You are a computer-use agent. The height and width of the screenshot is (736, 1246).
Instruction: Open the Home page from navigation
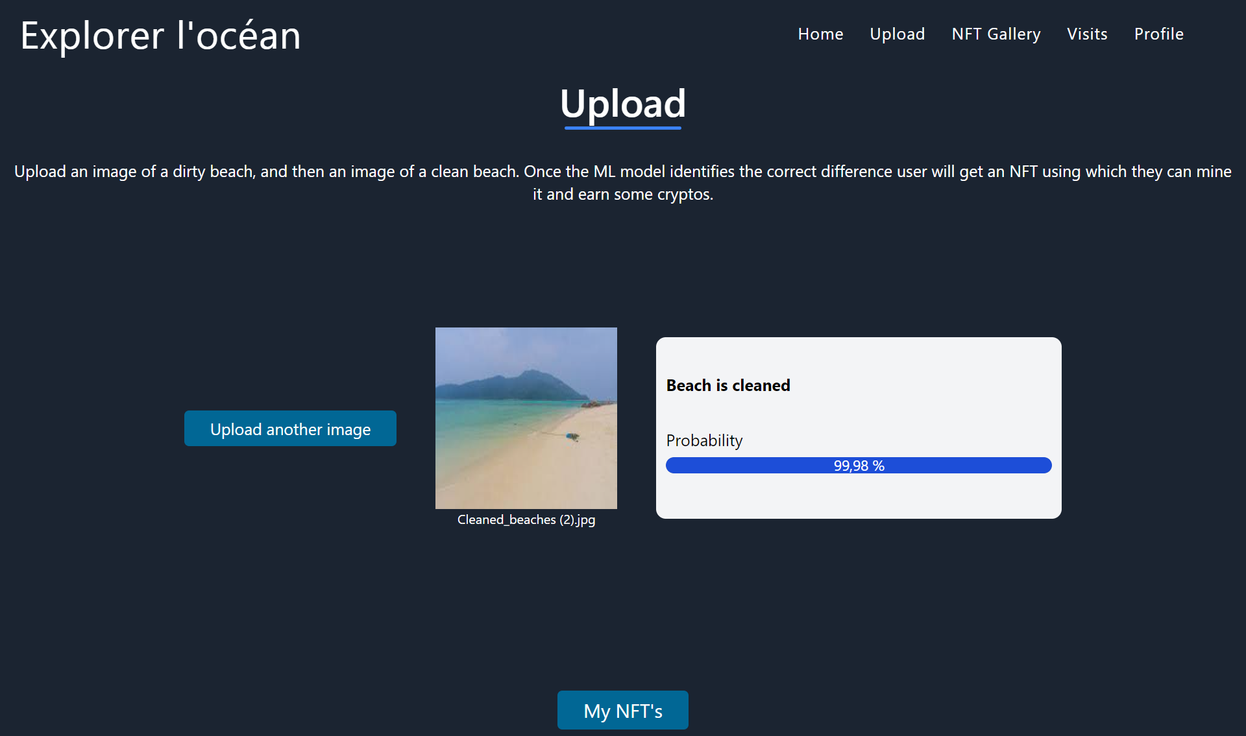coord(820,34)
